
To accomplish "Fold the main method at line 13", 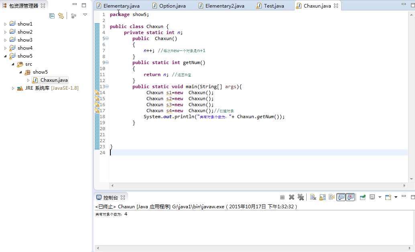I will tap(107, 87).
